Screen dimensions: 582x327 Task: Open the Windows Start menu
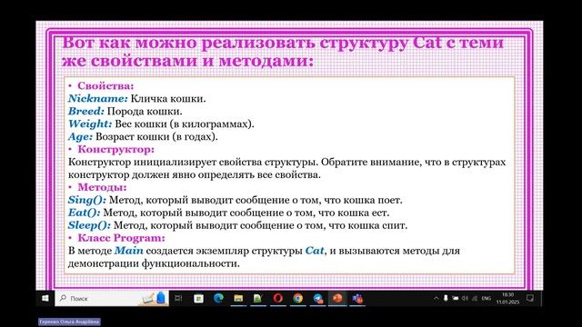(45, 299)
